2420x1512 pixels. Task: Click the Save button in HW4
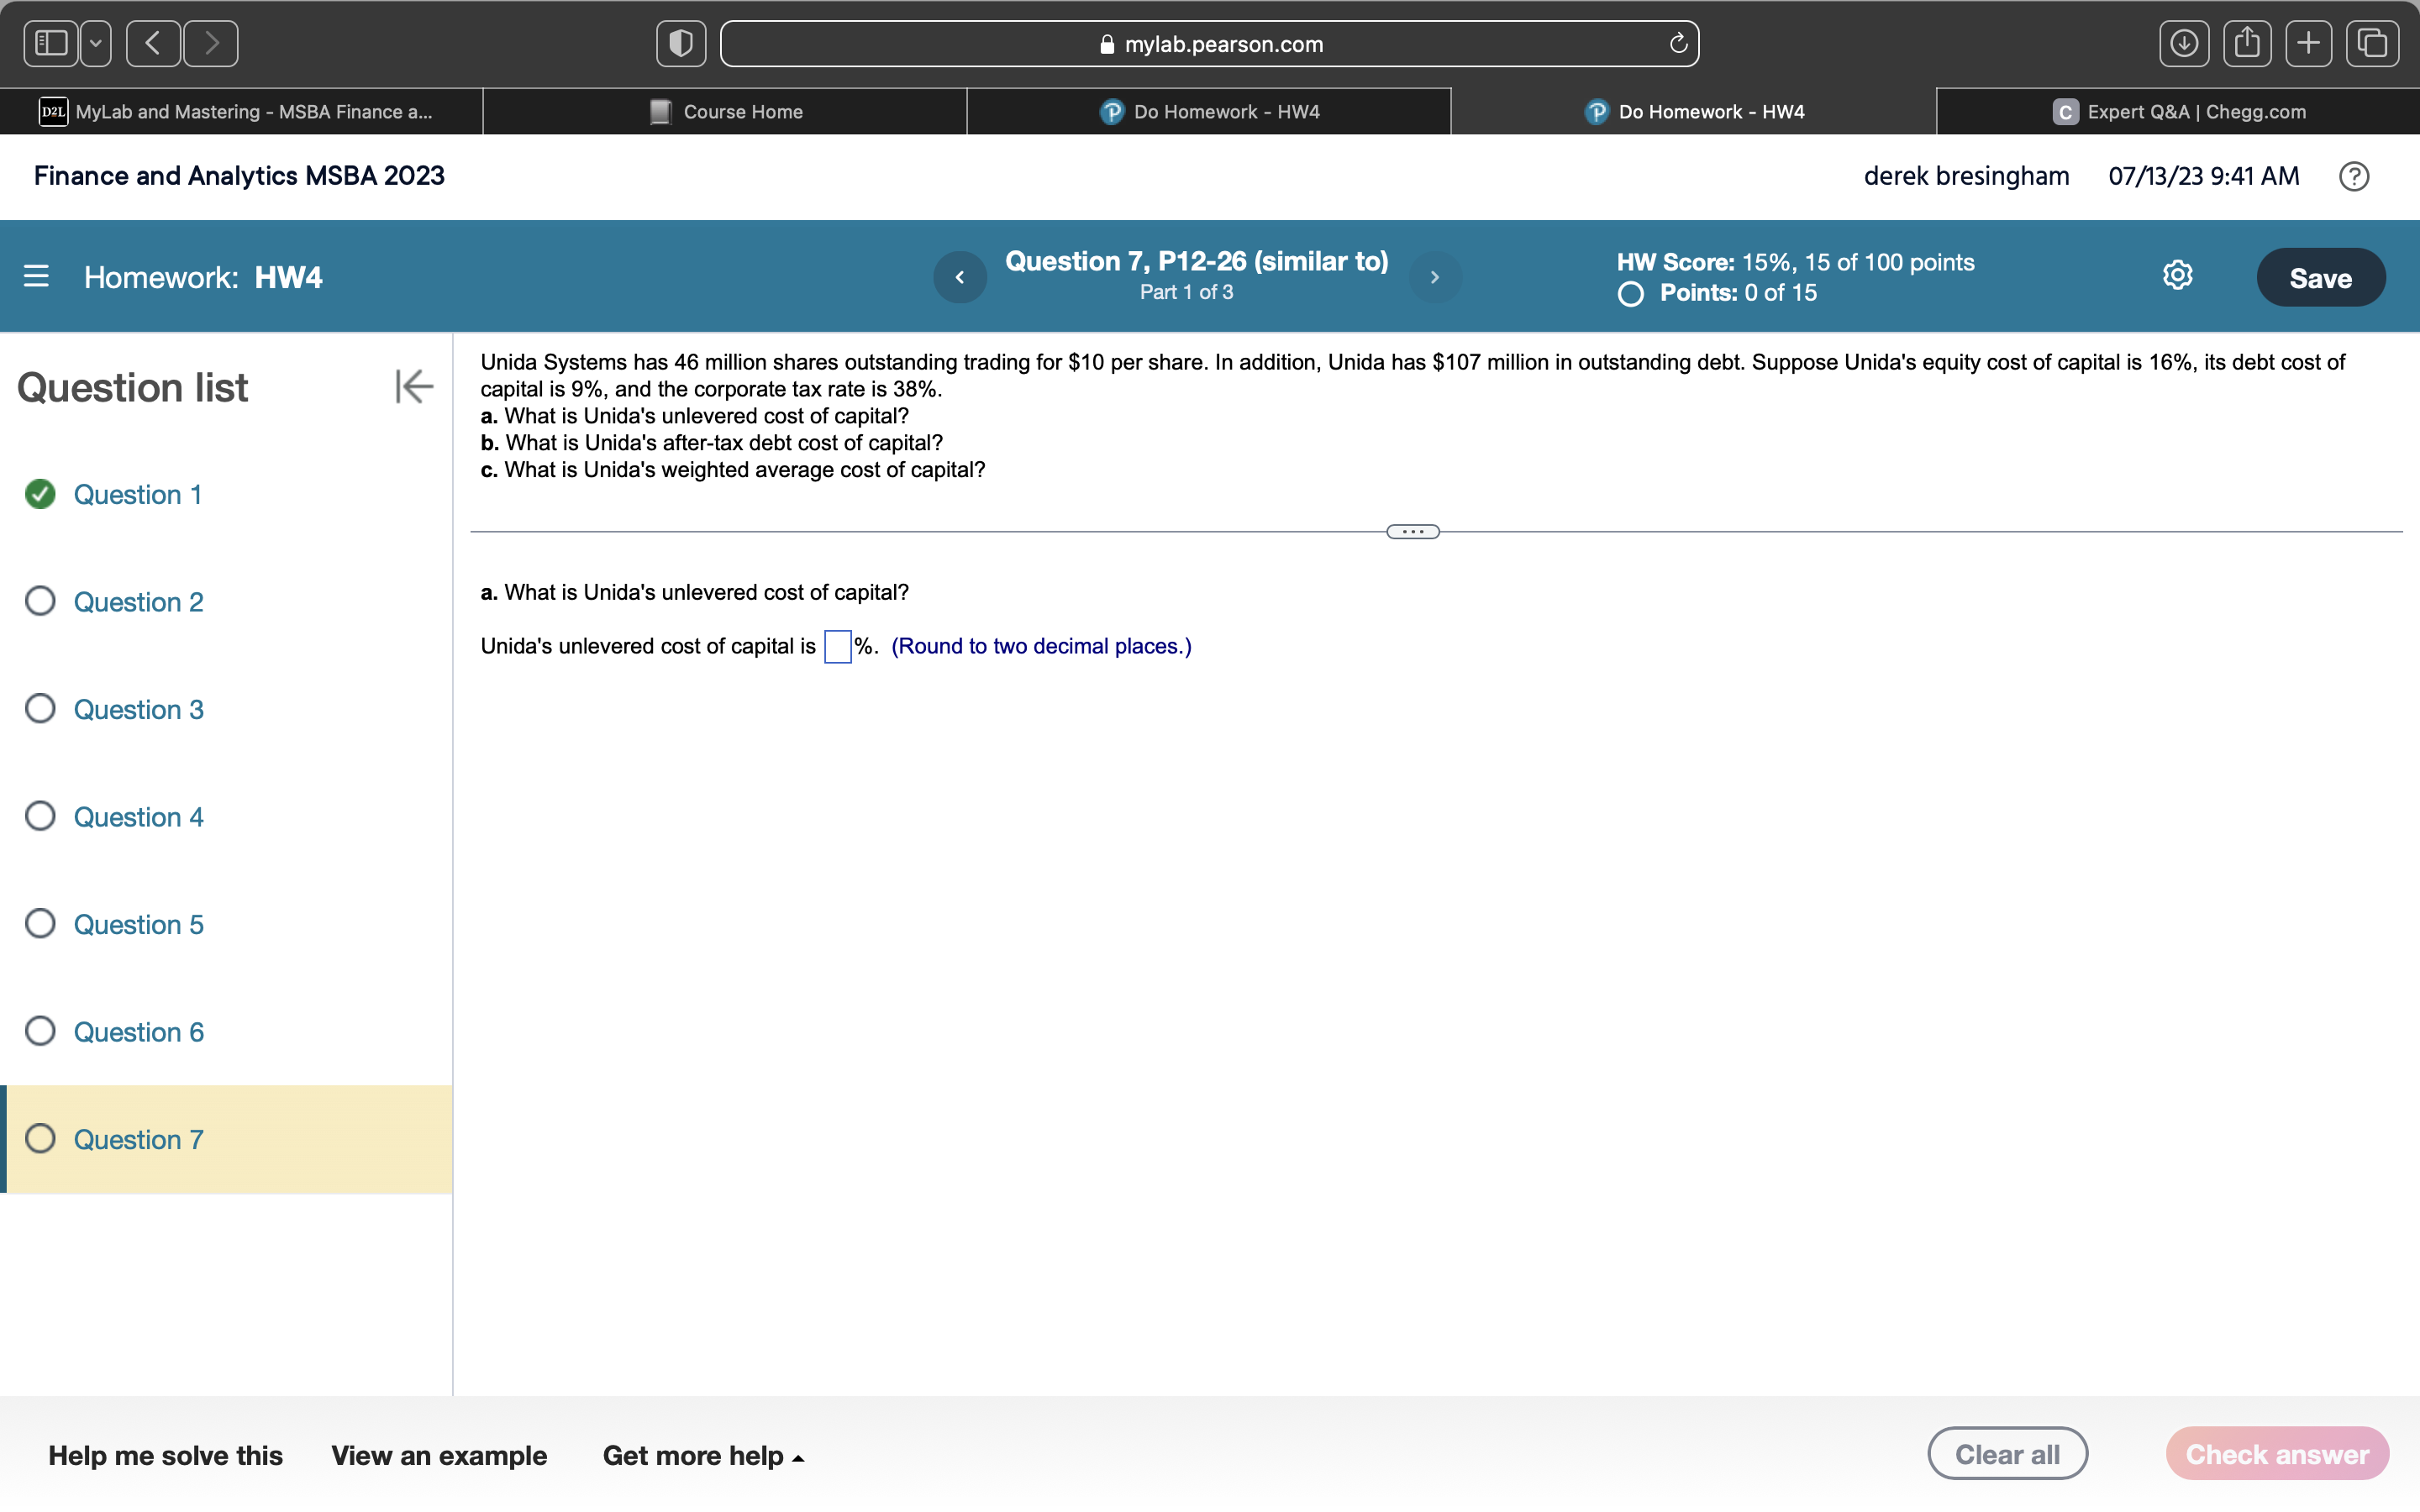pos(2321,277)
